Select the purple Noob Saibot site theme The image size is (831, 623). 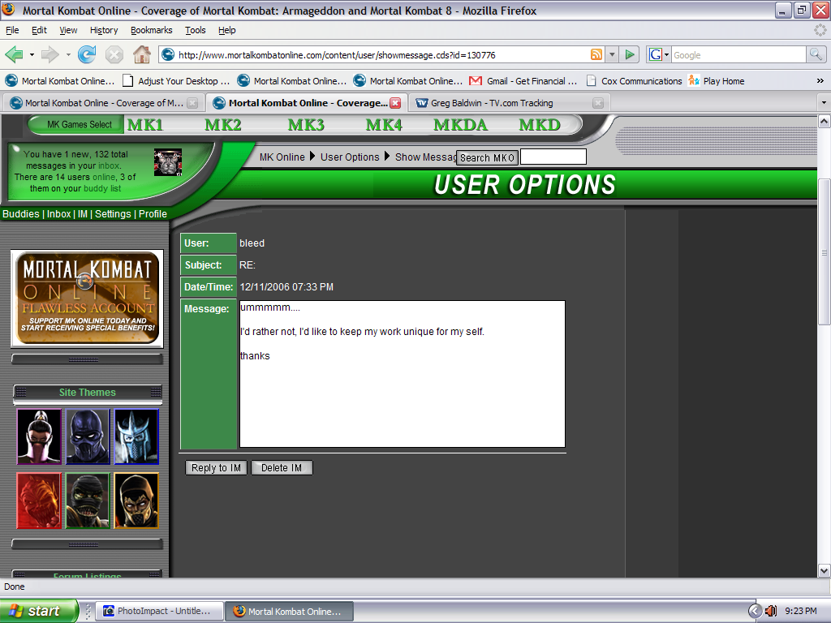click(88, 436)
